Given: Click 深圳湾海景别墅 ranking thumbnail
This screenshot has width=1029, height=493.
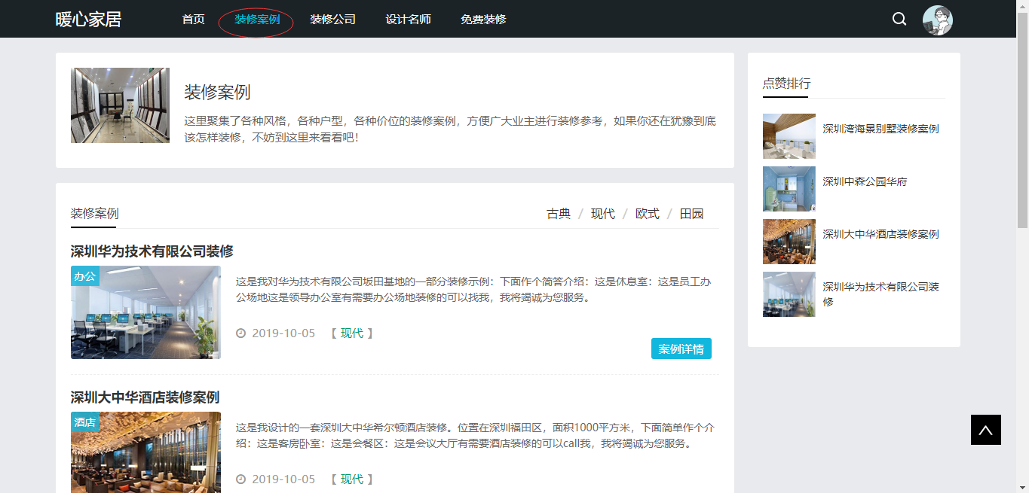Looking at the screenshot, I should coord(789,136).
